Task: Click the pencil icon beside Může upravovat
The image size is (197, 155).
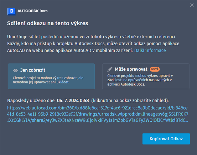Action: (x=110, y=69)
